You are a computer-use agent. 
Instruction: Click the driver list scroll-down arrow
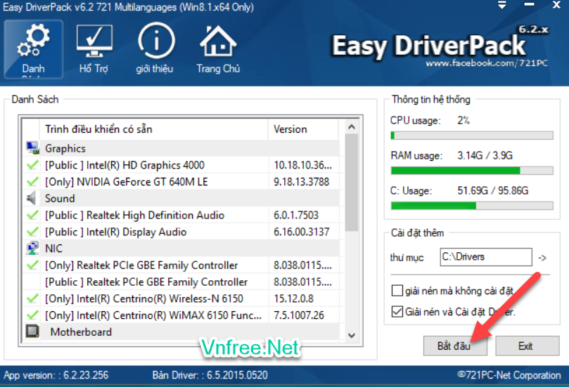pos(352,336)
